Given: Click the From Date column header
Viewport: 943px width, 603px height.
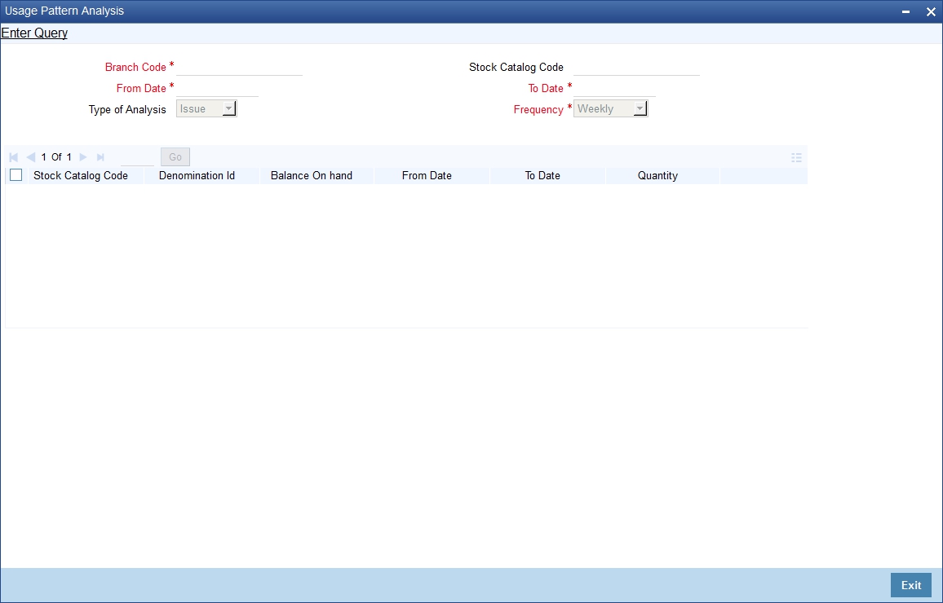Looking at the screenshot, I should click(427, 176).
